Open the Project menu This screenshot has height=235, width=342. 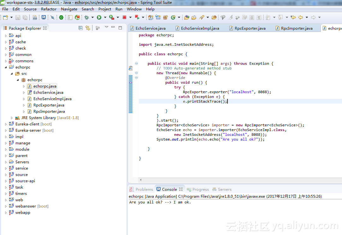(x=105, y=9)
